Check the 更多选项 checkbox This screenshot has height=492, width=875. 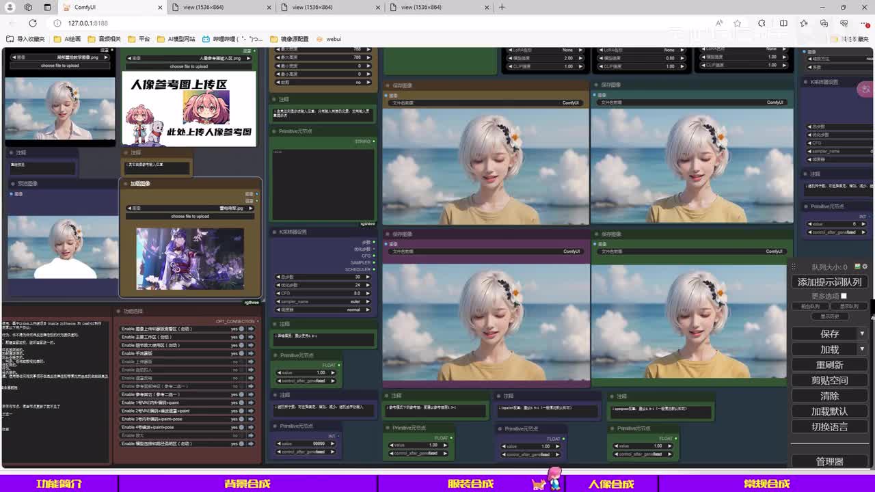click(x=844, y=296)
